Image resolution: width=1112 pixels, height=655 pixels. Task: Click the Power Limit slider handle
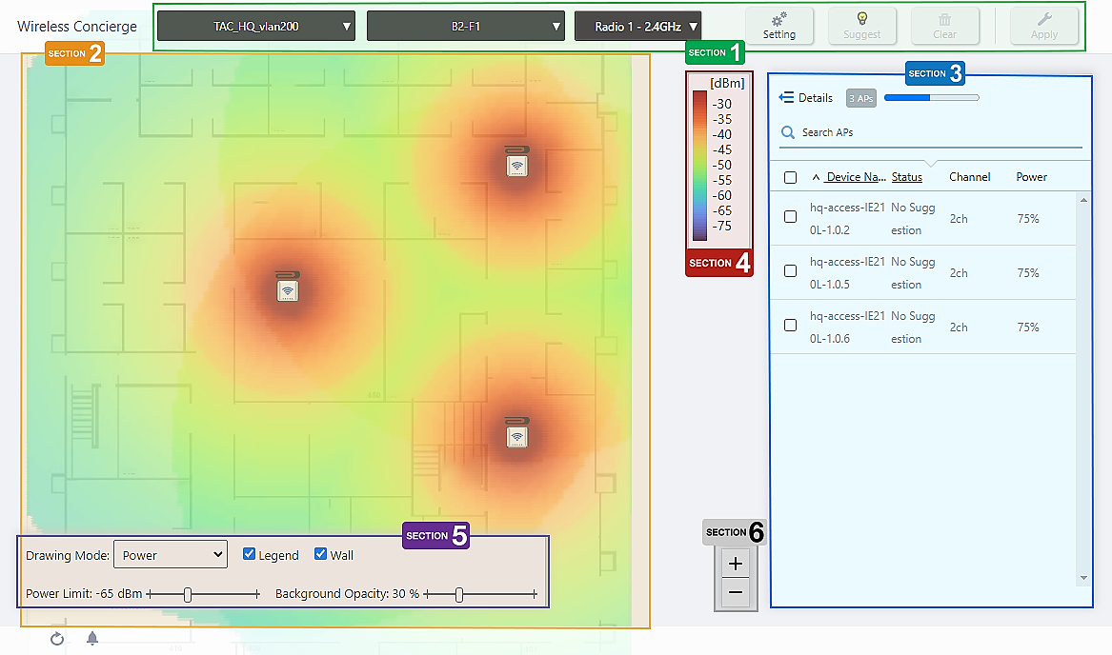point(188,594)
